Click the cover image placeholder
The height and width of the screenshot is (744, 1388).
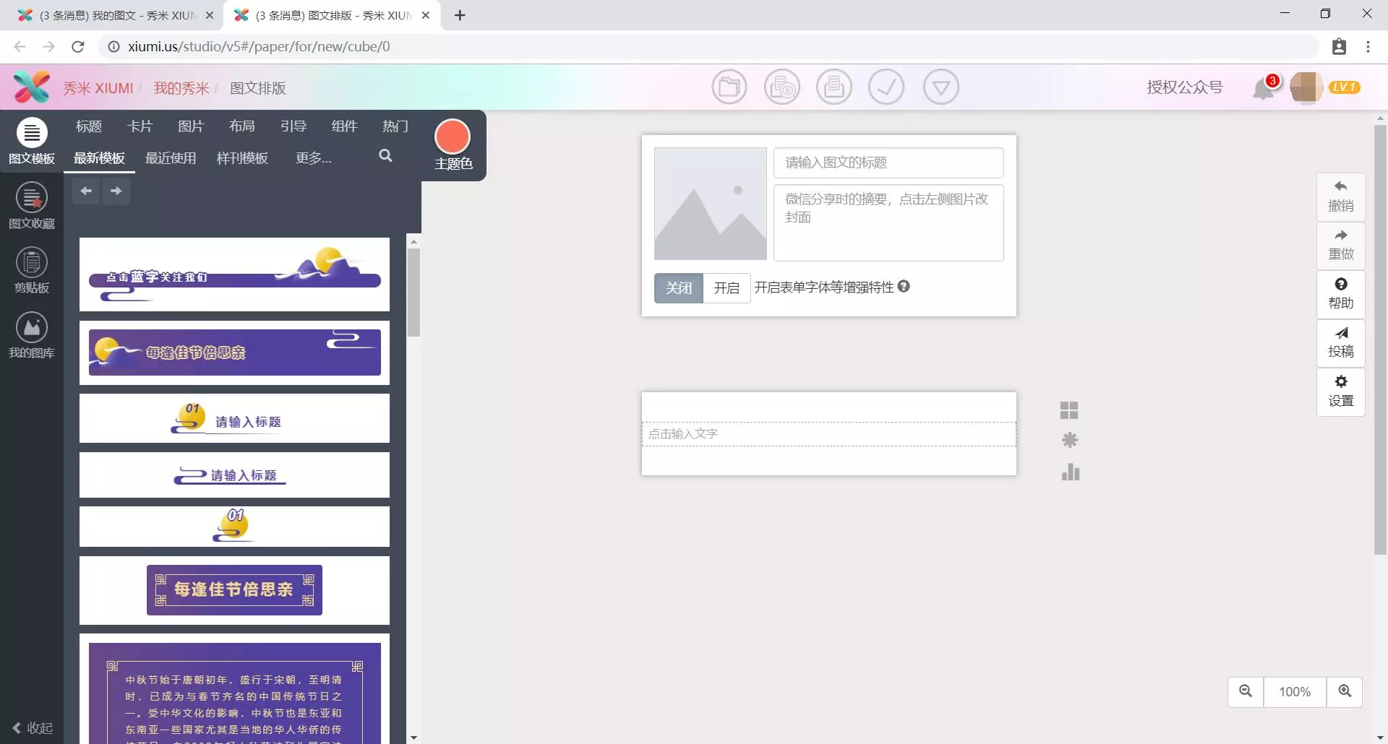(711, 204)
